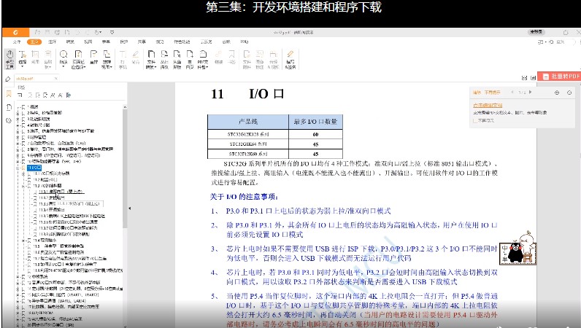Click the Save quick-access icon
The image size is (581, 328).
click(47, 33)
